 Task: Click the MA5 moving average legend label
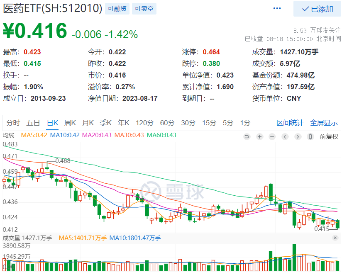point(34,135)
